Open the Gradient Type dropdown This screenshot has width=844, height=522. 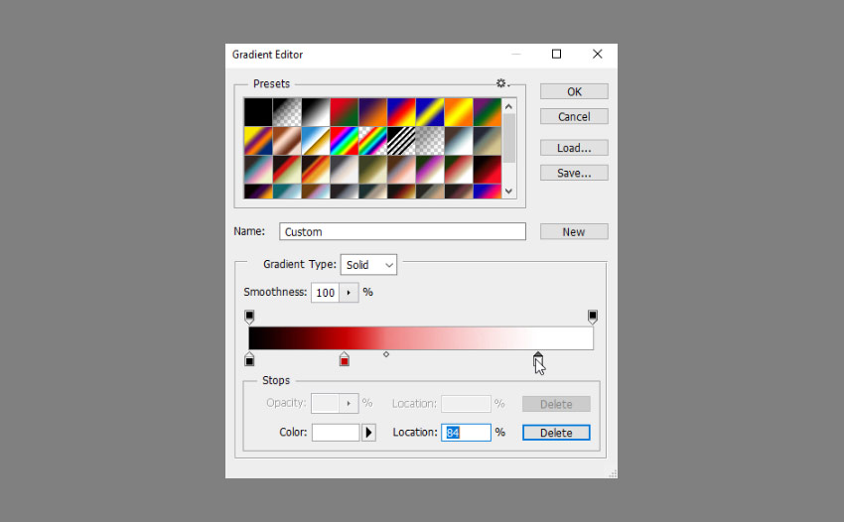point(368,265)
